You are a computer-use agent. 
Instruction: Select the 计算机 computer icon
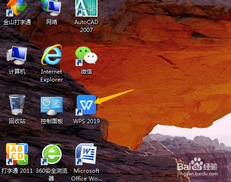pyautogui.click(x=17, y=55)
